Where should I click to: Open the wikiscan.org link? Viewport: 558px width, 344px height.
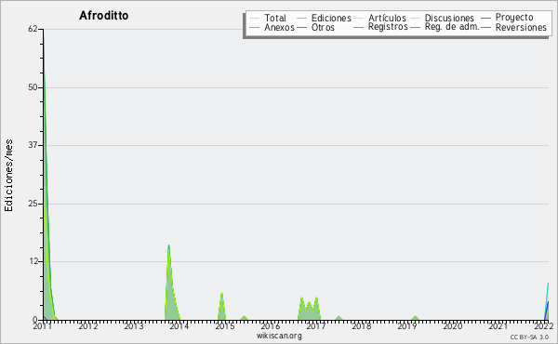tap(279, 336)
